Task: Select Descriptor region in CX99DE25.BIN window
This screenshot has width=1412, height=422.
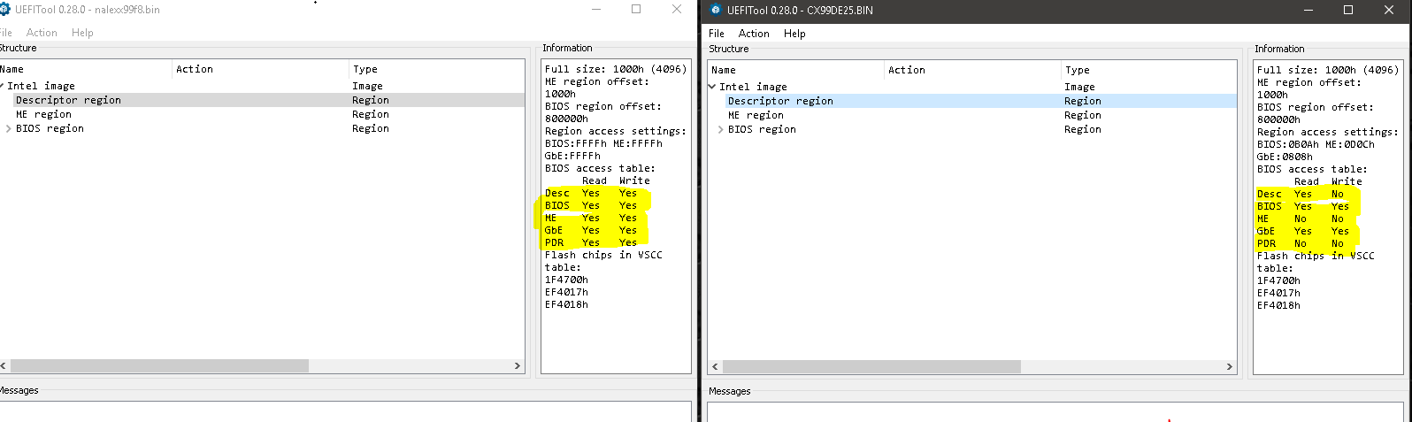Action: pyautogui.click(x=971, y=101)
